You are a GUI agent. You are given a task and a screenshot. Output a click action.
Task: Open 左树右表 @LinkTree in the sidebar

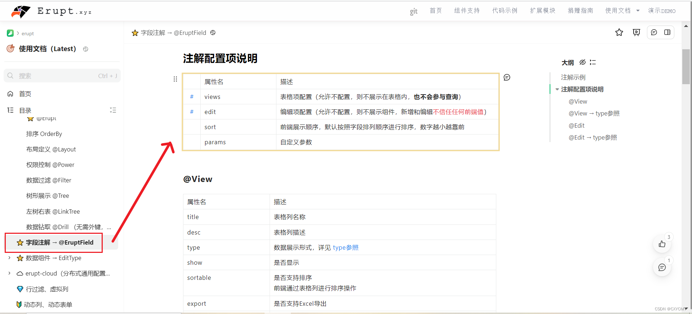(x=53, y=211)
